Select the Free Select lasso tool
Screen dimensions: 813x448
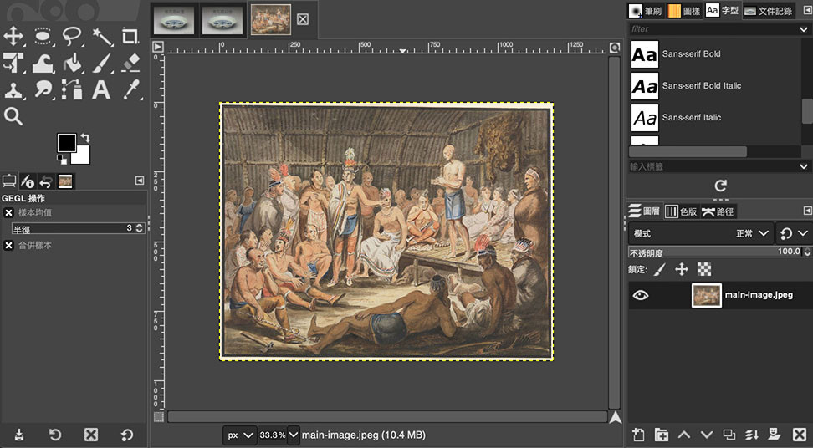click(72, 36)
